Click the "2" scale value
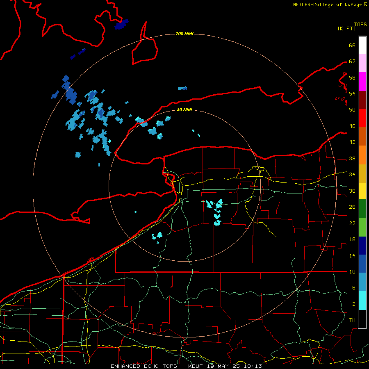This screenshot has height=369, width=369. pos(354,304)
